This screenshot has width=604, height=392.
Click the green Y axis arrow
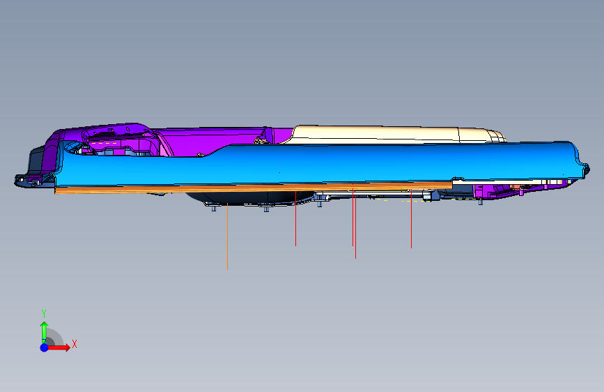(x=45, y=332)
